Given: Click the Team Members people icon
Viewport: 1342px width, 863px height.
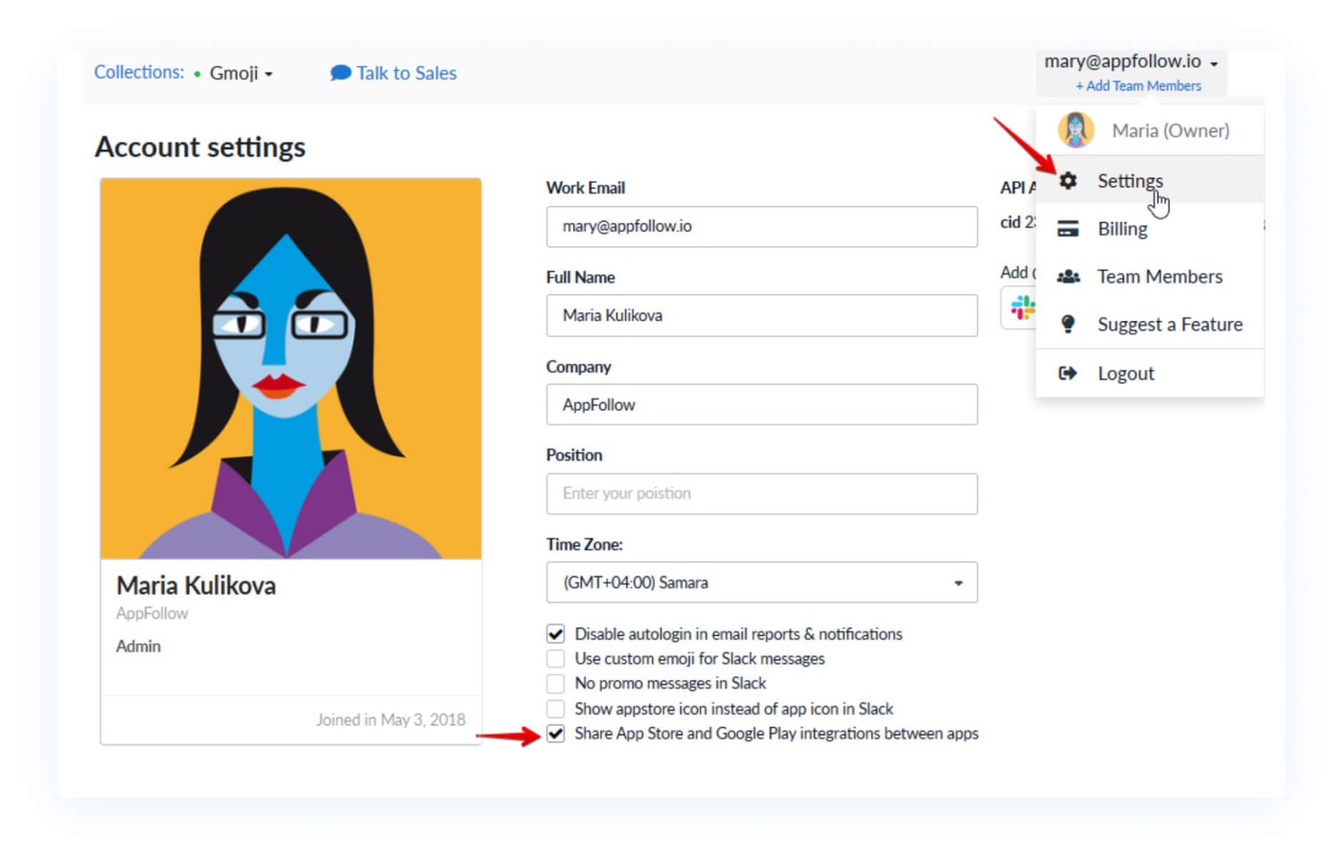Looking at the screenshot, I should [x=1068, y=277].
